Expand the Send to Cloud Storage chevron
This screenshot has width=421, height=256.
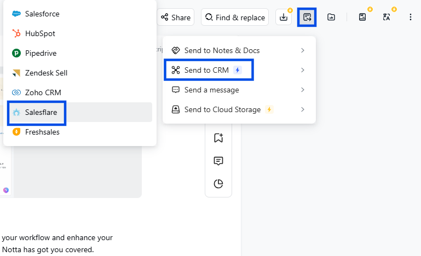(x=303, y=109)
